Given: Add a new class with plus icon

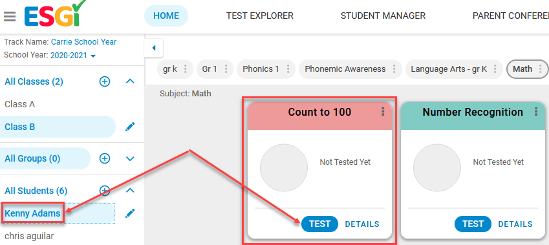Looking at the screenshot, I should (x=105, y=81).
